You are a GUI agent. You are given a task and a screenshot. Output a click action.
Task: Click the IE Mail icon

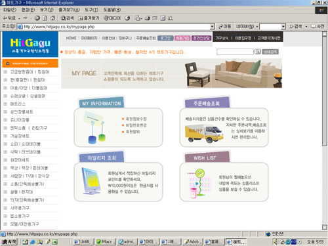138,18
